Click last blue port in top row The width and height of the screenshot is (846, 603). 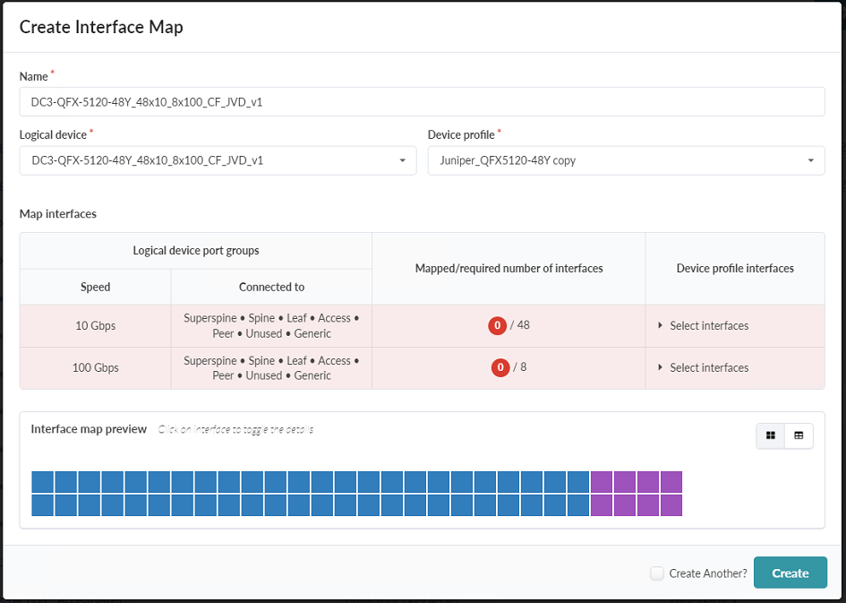[x=577, y=482]
